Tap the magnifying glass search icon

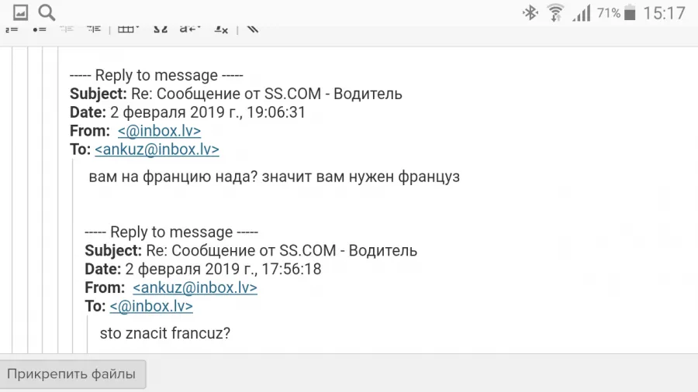[x=47, y=12]
